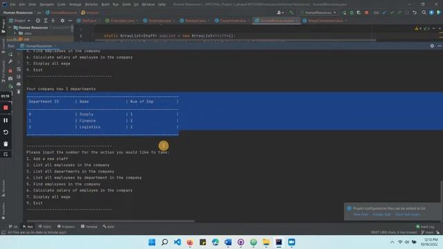Open the Code menu

click(x=62, y=4)
